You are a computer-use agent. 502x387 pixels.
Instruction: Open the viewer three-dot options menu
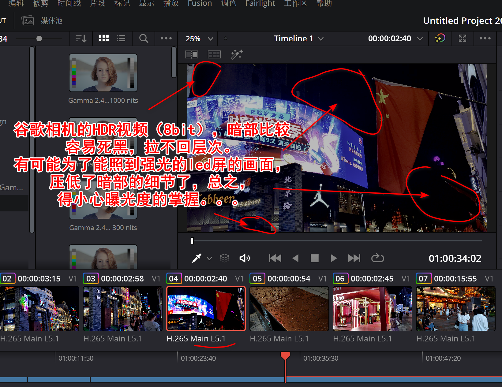pos(485,39)
